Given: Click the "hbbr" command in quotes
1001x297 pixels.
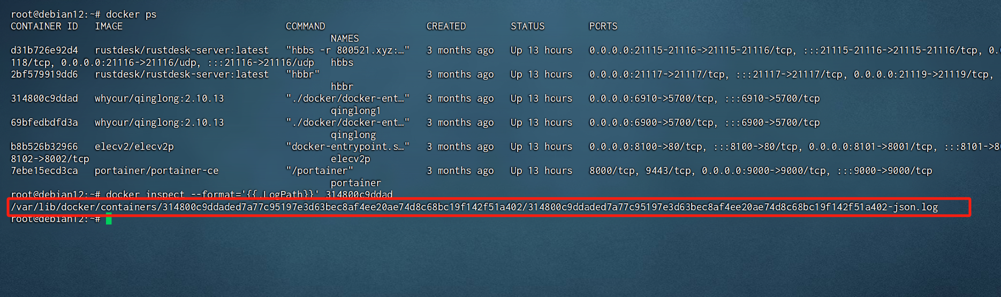Looking at the screenshot, I should pos(302,74).
